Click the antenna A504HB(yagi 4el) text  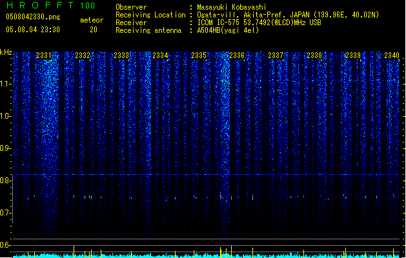228,30
